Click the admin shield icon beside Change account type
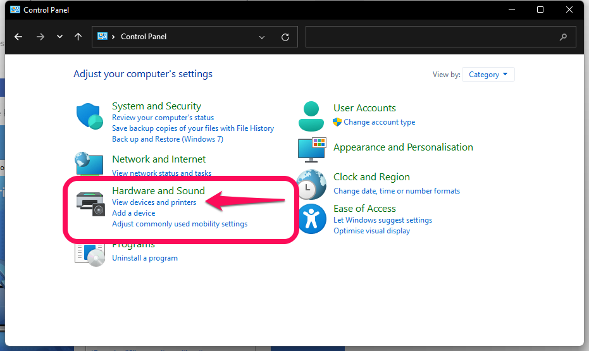 [337, 122]
